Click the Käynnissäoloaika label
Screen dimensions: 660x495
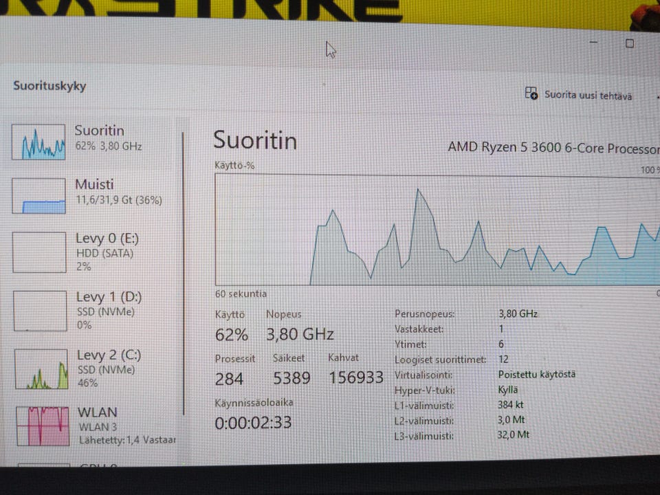point(254,402)
